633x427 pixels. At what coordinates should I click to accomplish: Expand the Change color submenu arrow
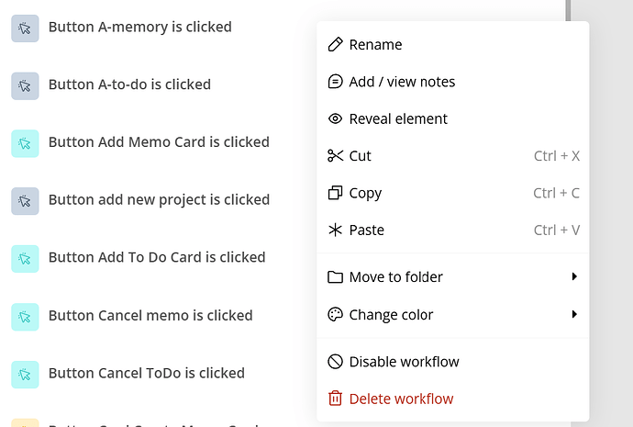click(574, 314)
